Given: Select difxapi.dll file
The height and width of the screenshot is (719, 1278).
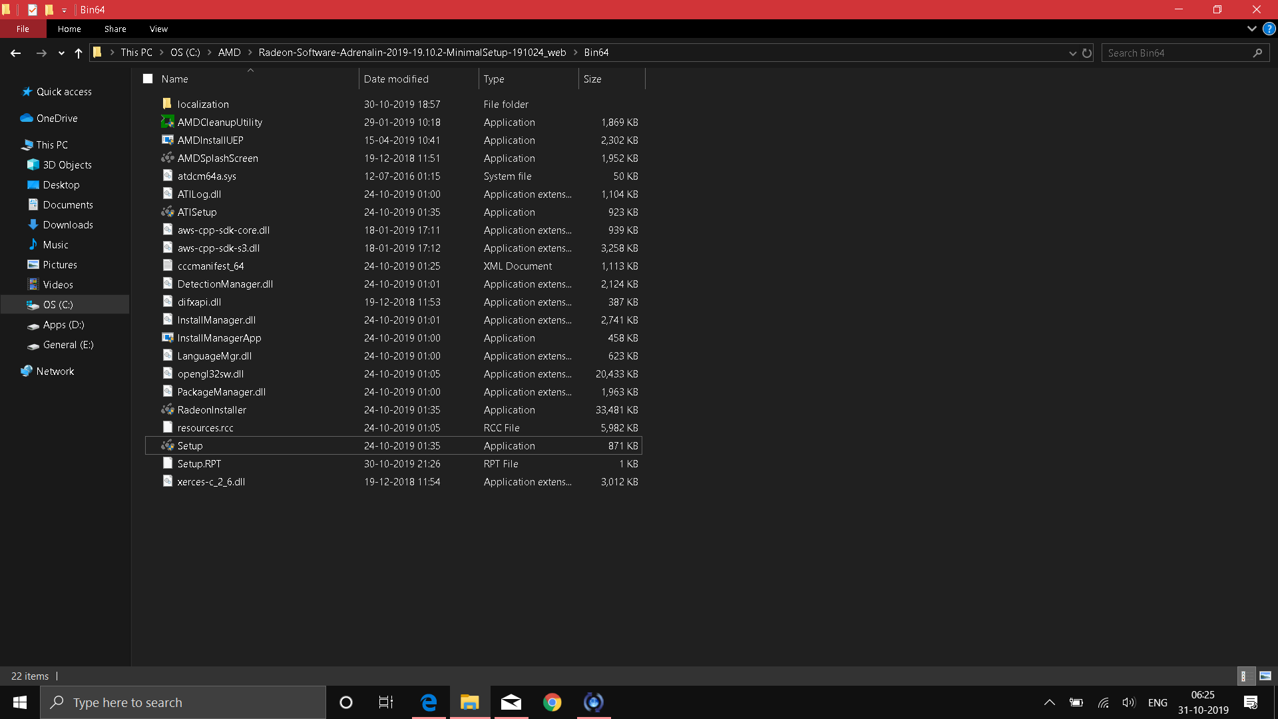Looking at the screenshot, I should (x=199, y=302).
